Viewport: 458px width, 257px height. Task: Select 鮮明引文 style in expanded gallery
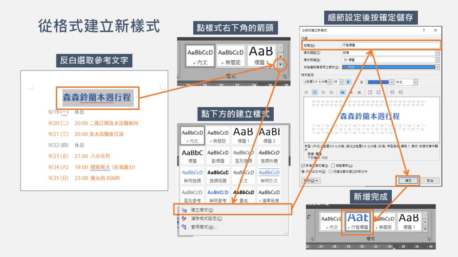coord(269,176)
